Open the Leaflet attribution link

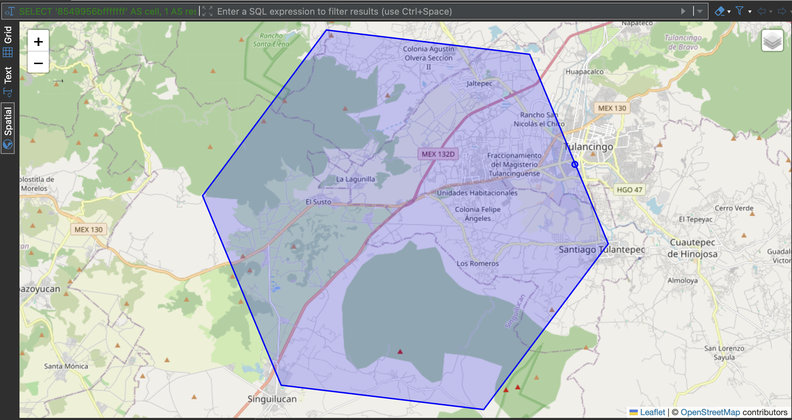click(x=652, y=412)
